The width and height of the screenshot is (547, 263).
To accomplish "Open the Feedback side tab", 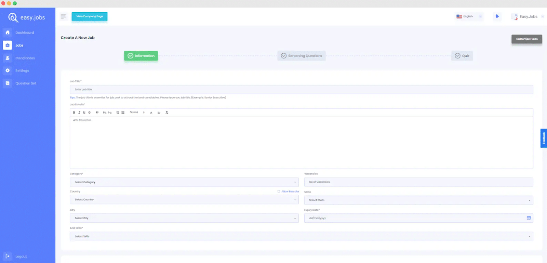I will (544, 138).
